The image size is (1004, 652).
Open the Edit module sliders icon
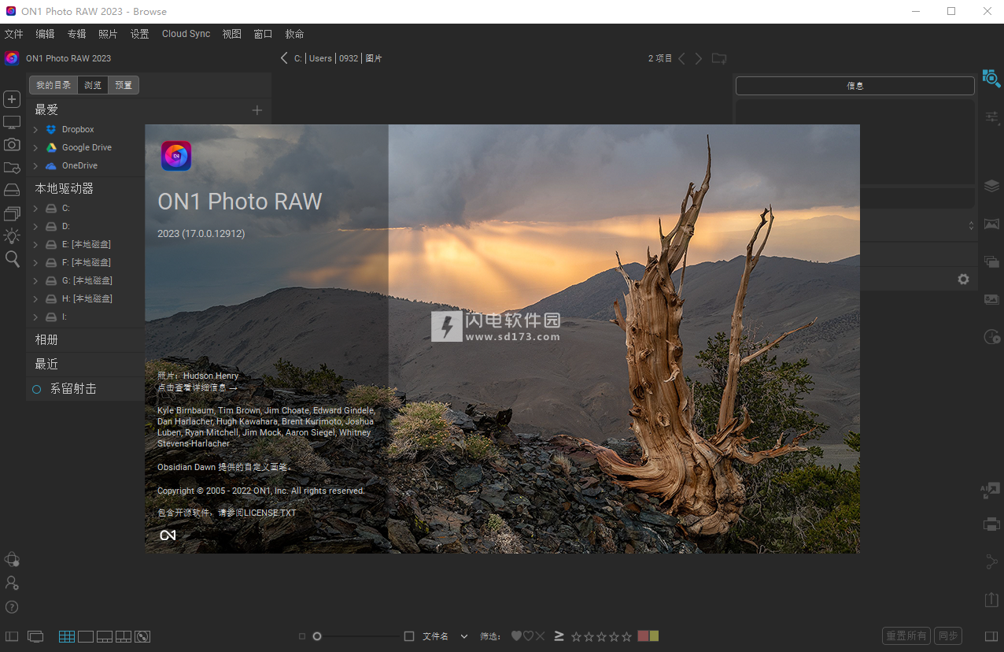point(991,118)
